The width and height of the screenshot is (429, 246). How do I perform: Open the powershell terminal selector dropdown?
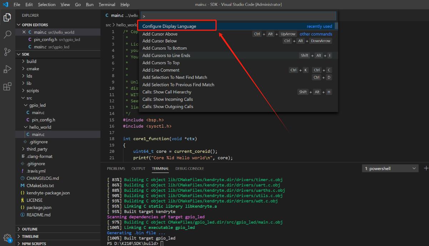click(390, 168)
